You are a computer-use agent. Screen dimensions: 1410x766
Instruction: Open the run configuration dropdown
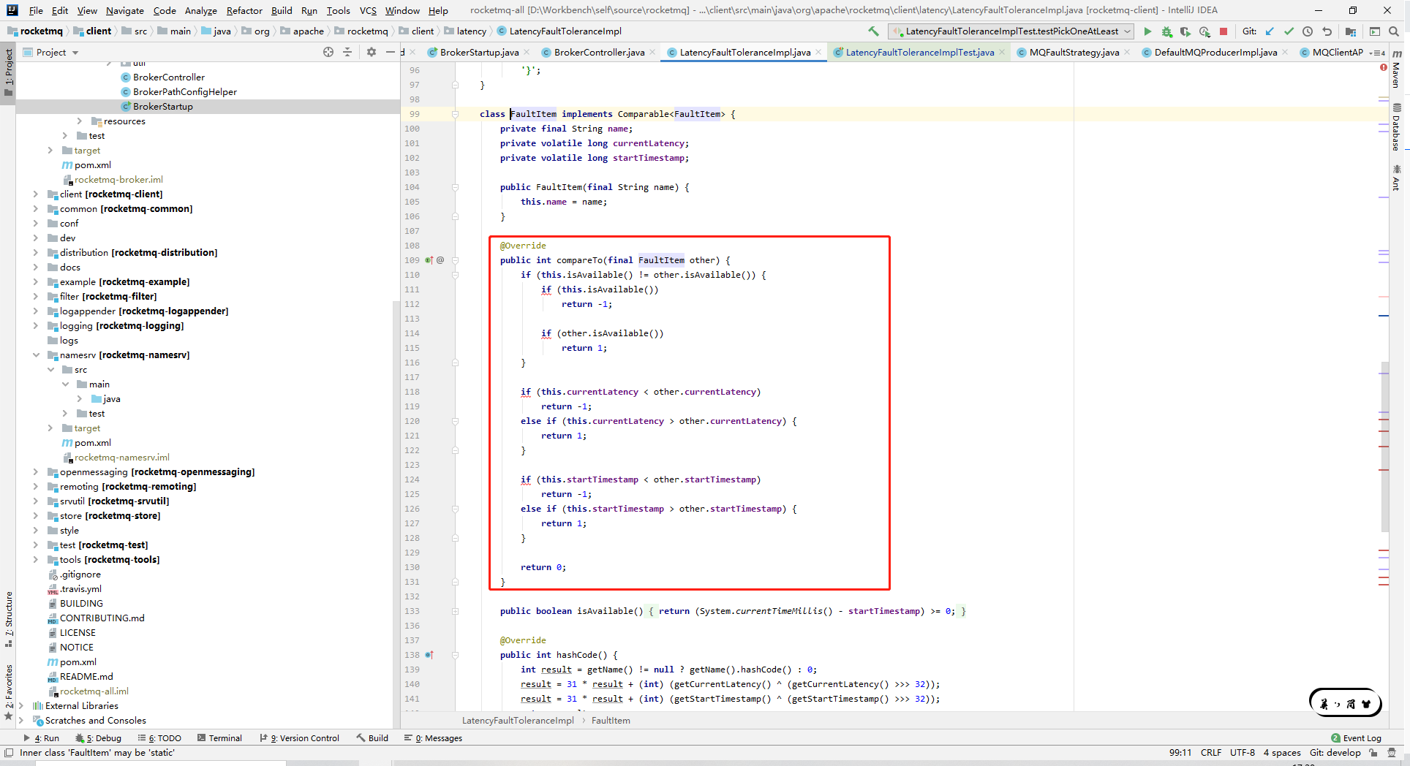(x=1011, y=31)
